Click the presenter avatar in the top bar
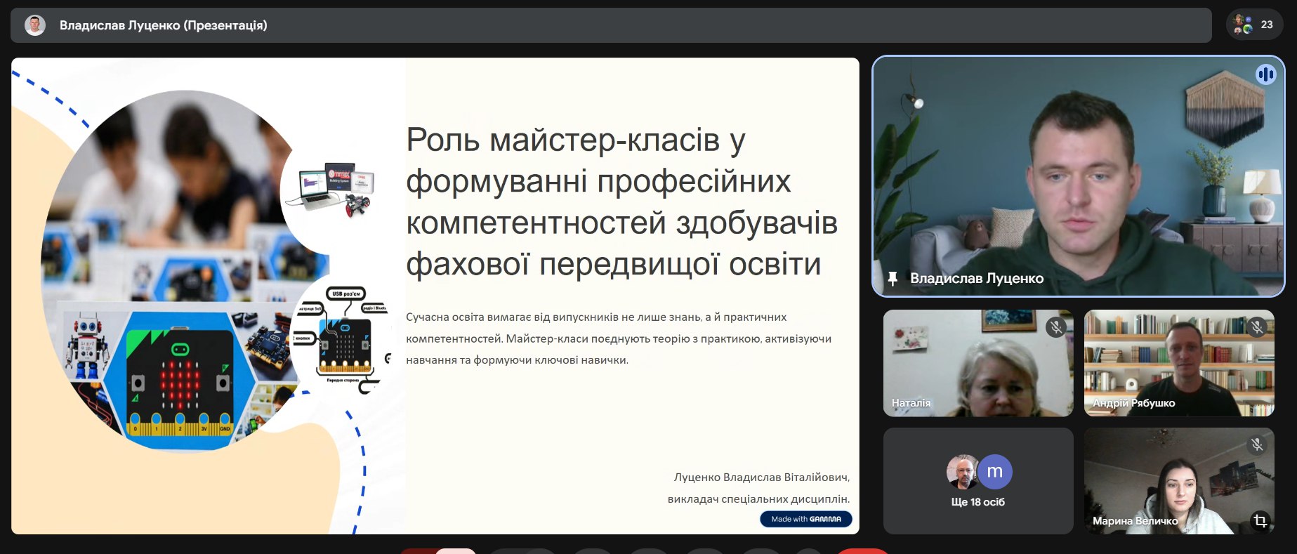 (x=35, y=26)
